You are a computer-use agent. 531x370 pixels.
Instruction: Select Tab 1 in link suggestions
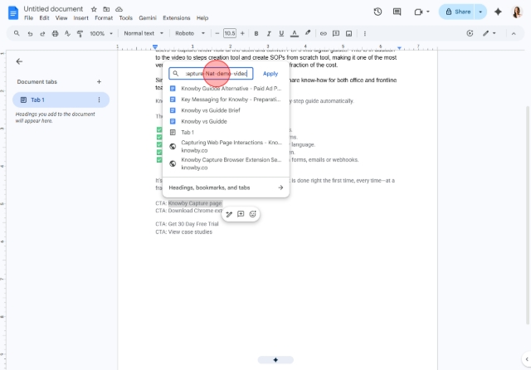pos(226,133)
